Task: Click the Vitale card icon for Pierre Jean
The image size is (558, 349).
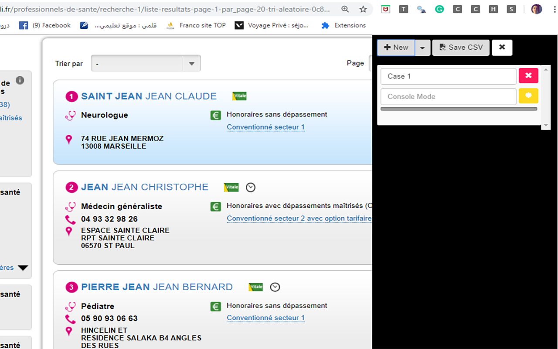Action: pos(255,287)
